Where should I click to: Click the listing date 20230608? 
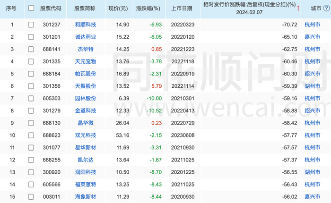[183, 135]
